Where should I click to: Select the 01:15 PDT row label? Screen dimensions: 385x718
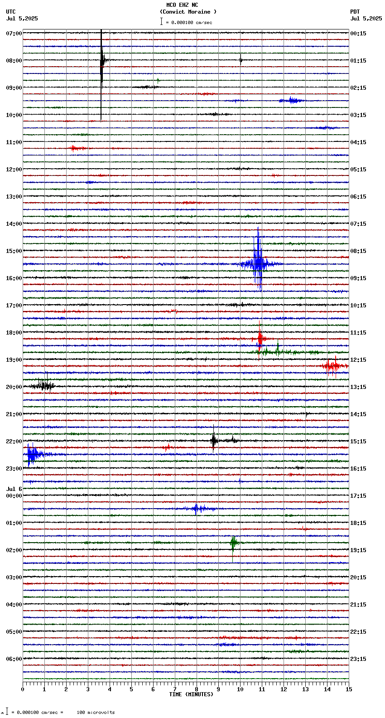(358, 61)
